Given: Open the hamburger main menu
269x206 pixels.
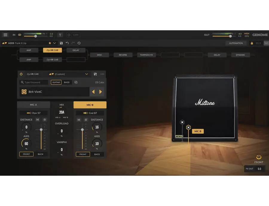Looking at the screenshot, I should click(5, 35).
